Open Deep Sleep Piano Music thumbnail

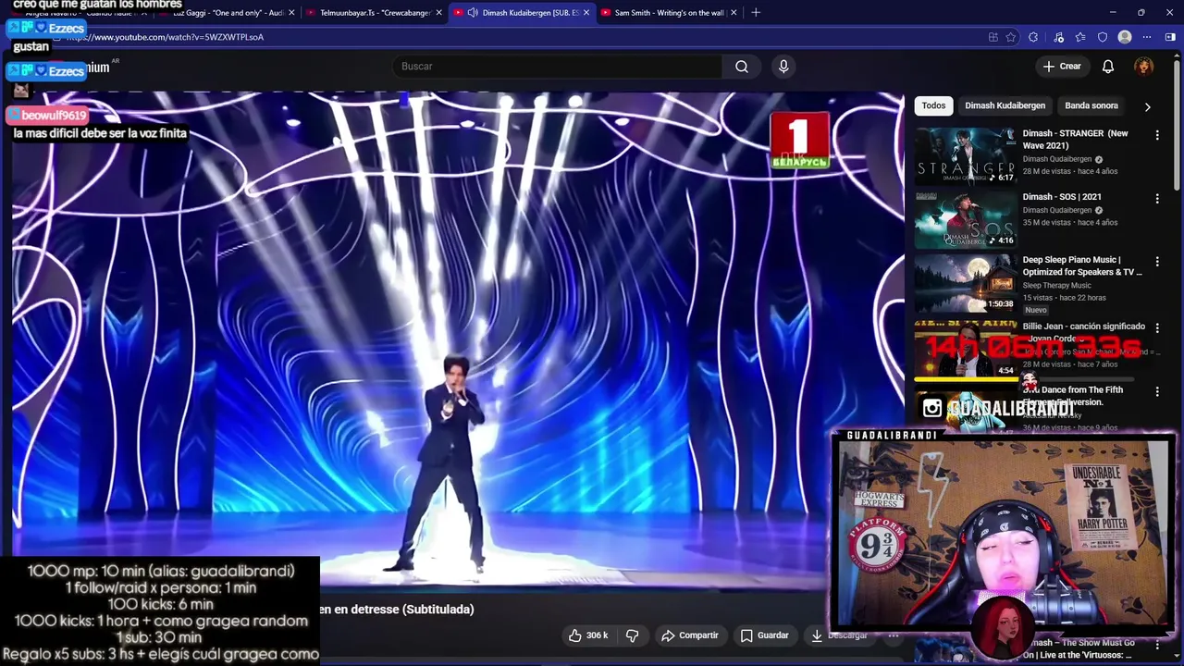tap(965, 283)
